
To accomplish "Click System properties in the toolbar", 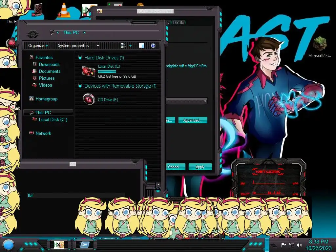I will (x=73, y=45).
